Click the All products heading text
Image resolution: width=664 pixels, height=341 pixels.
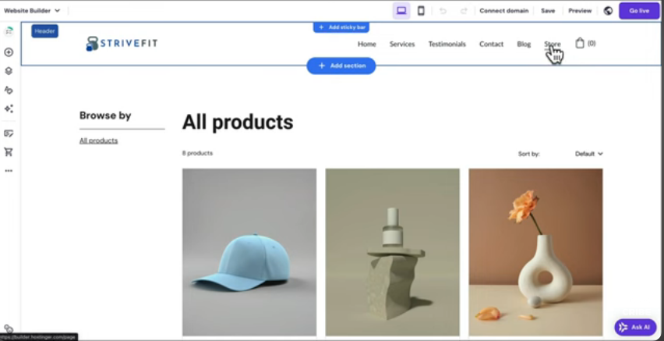(238, 123)
